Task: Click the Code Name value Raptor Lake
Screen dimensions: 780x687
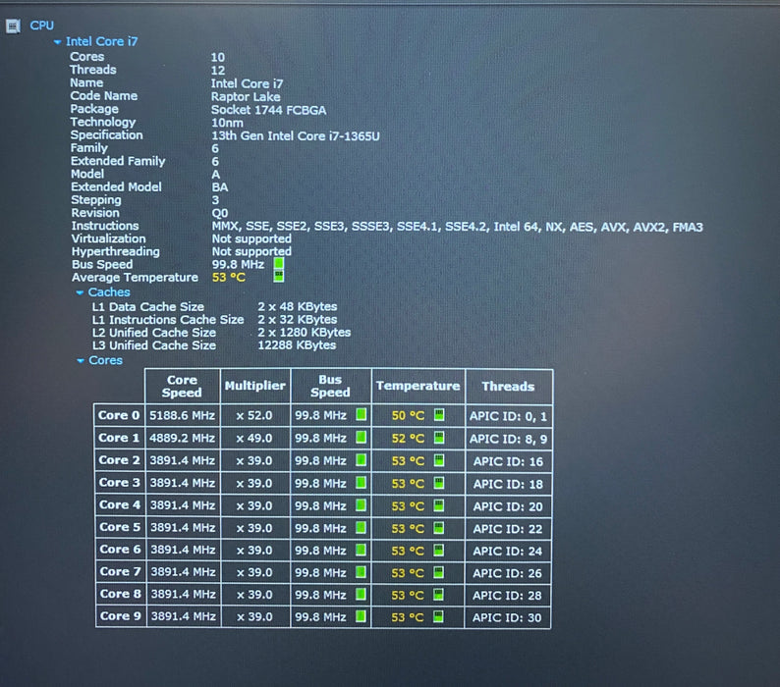Action: [x=246, y=96]
